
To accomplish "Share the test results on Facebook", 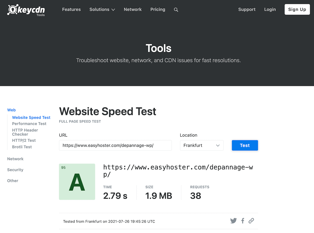I will [x=243, y=221].
